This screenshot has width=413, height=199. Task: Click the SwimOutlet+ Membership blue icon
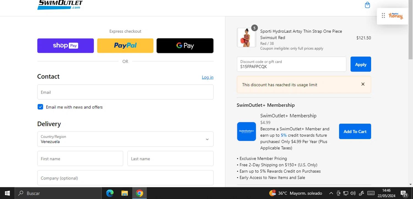pos(246,132)
